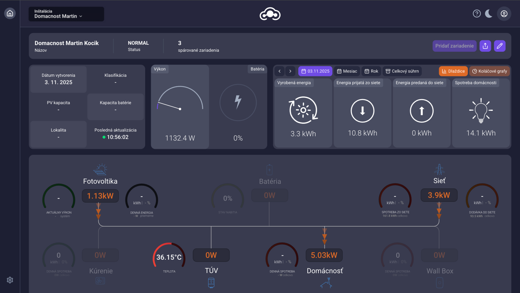Switch view to Koláčové grafy
The image size is (520, 293).
pos(489,71)
